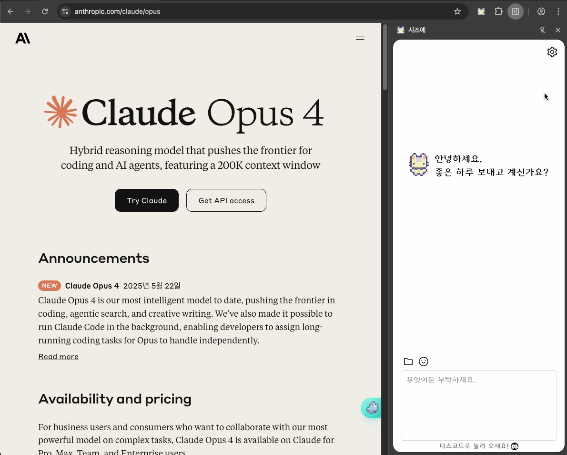Open the emoji smiley picker
This screenshot has height=455, width=567.
coord(424,361)
